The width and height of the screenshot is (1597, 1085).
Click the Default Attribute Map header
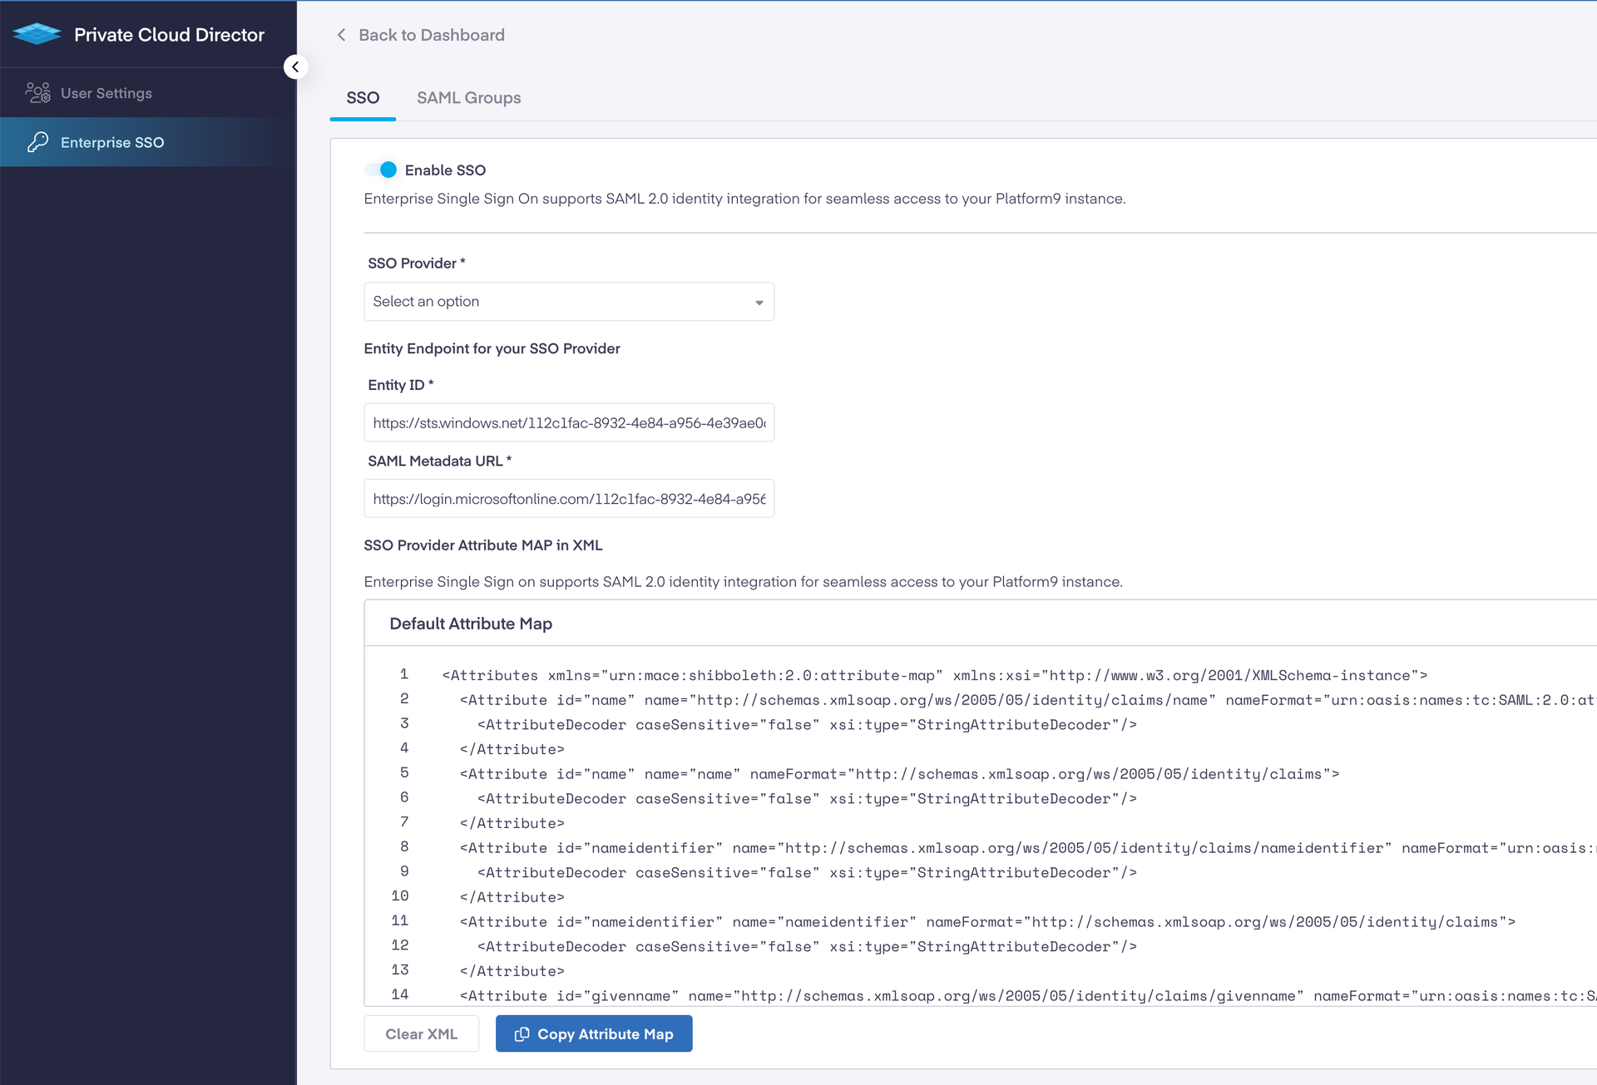tap(471, 624)
